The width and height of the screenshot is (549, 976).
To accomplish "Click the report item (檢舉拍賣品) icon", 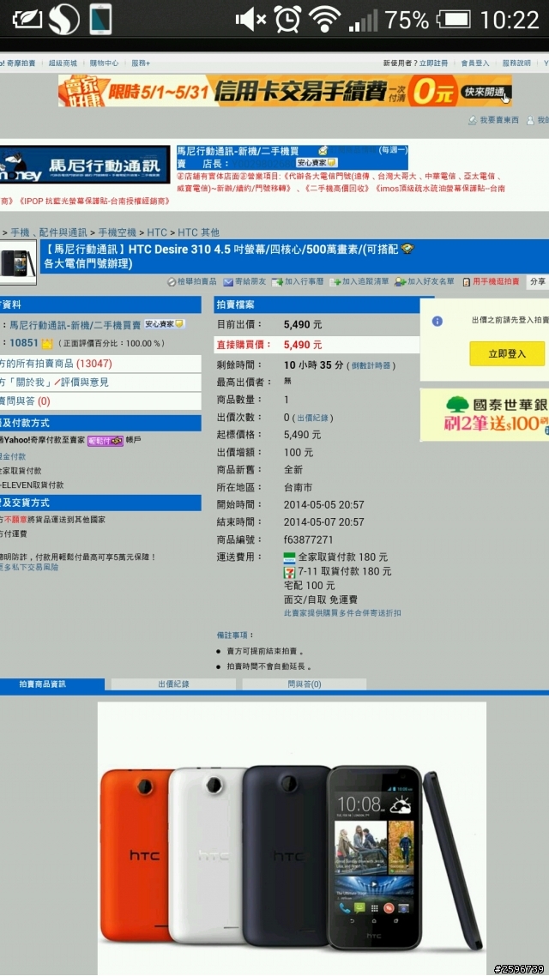I will point(172,282).
